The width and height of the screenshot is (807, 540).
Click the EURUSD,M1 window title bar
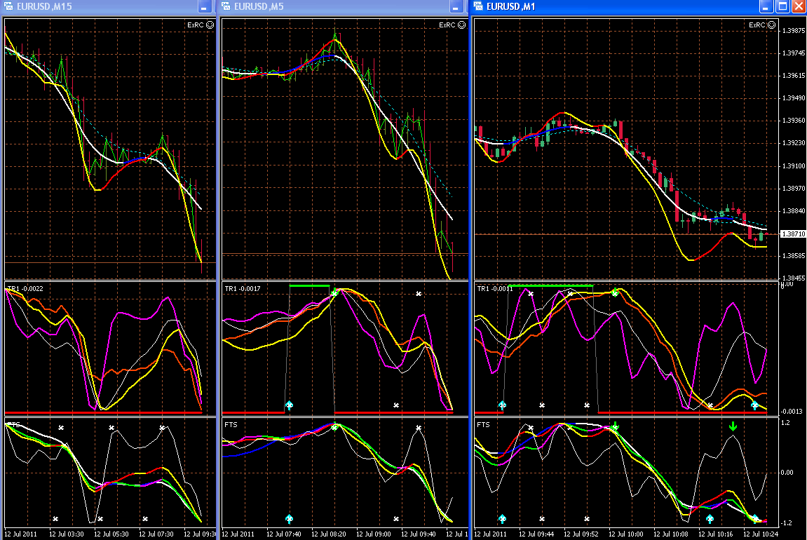(638, 7)
